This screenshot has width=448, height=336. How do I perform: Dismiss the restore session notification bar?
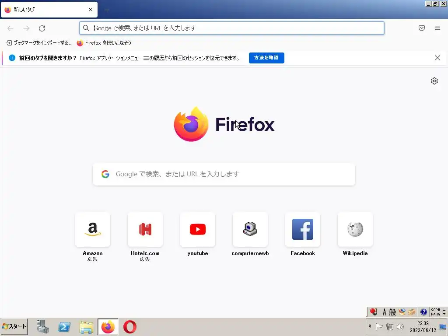(x=437, y=58)
